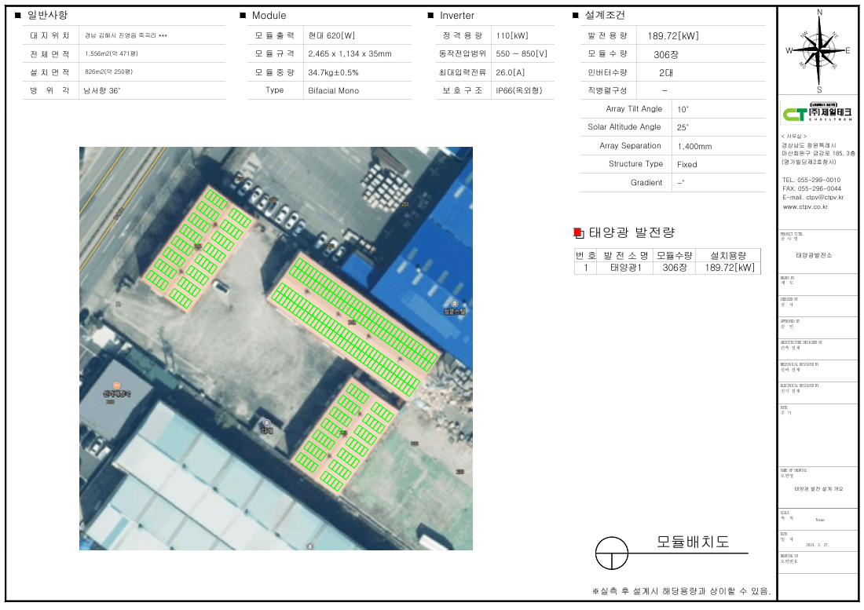This screenshot has width=864, height=610.
Task: Select the Bifacial Mono type value
Action: (x=333, y=90)
